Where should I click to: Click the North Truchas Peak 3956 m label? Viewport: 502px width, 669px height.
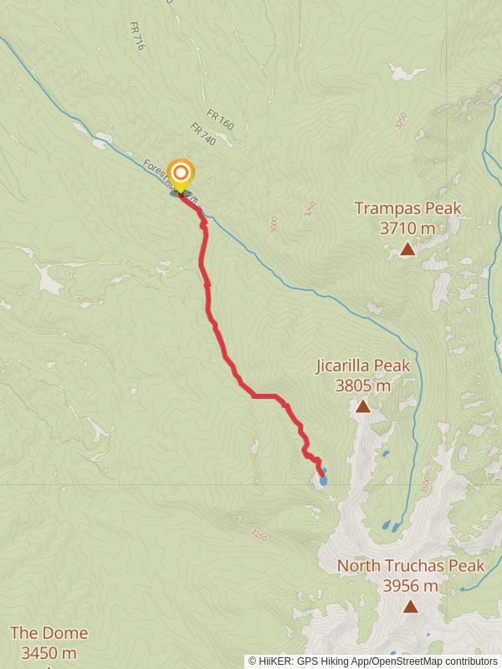pyautogui.click(x=411, y=575)
